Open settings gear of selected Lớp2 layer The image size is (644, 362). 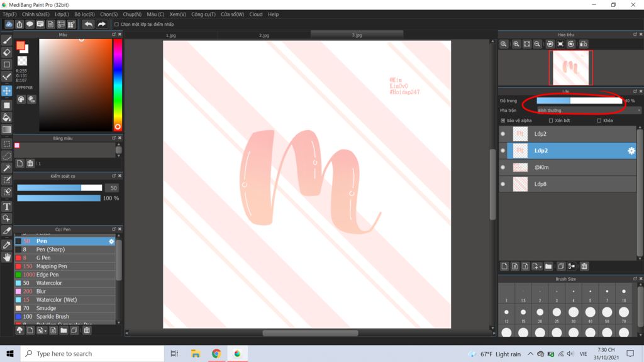coord(631,151)
